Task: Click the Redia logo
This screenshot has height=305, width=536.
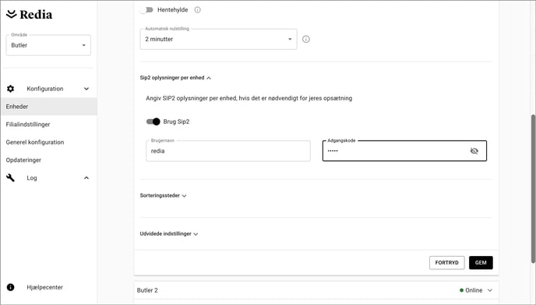Action: point(30,14)
